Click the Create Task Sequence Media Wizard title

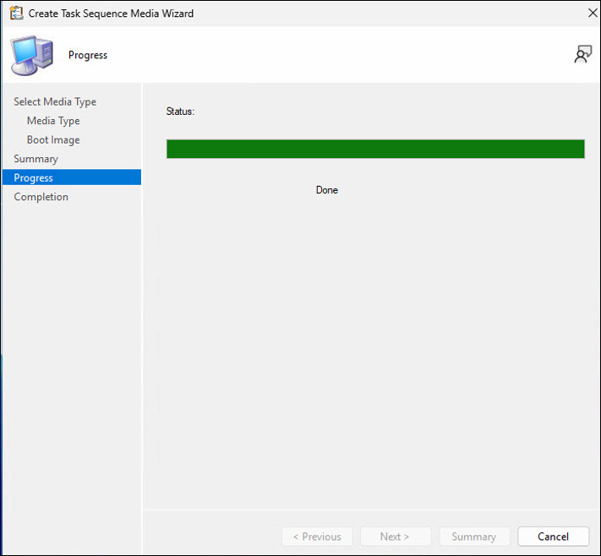[111, 14]
